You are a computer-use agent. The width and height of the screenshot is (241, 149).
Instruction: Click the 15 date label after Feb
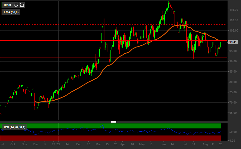tap(88, 144)
